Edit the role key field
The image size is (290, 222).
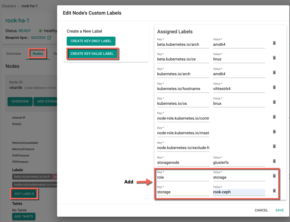coord(183,177)
